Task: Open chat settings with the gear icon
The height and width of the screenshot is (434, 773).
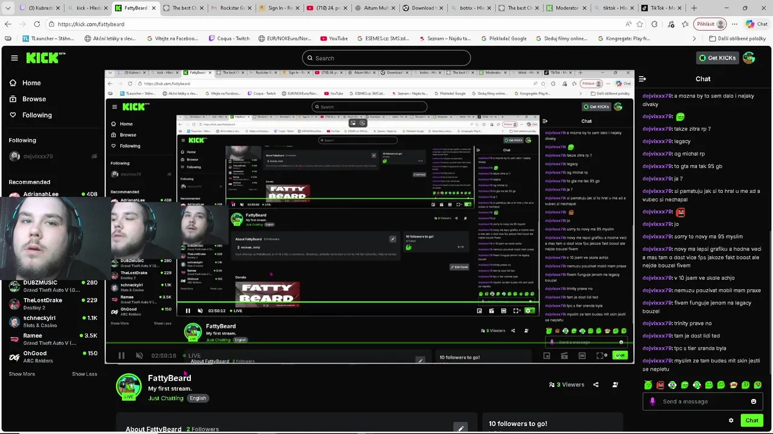Action: pos(731,421)
